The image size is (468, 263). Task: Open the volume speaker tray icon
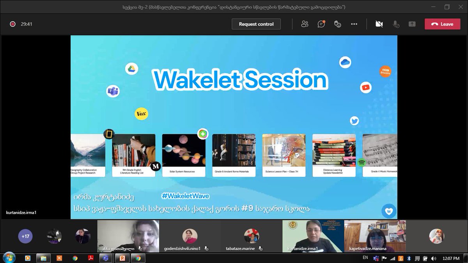coord(433,258)
